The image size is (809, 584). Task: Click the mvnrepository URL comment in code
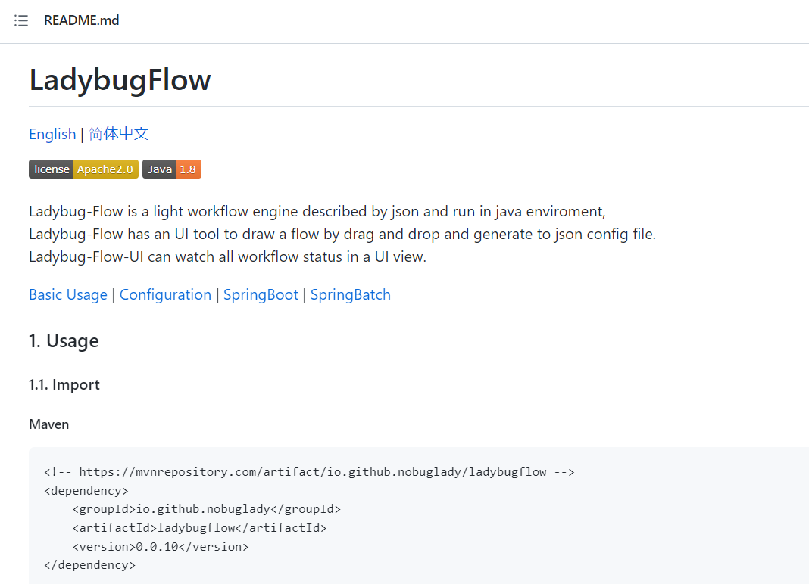309,472
